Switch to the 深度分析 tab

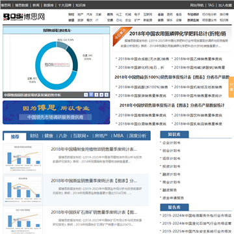[138, 136]
